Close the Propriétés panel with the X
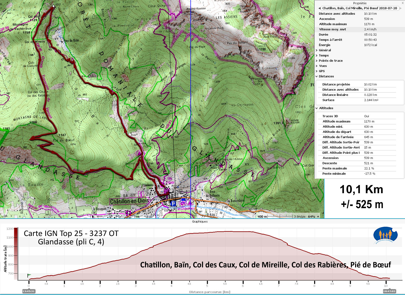Screen dimensions: 405x295 (402, 3)
